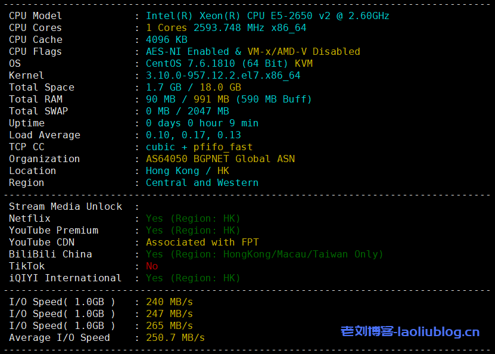Click the "Central and Western" region text
Screen dimensions: 495x354
coord(202,183)
